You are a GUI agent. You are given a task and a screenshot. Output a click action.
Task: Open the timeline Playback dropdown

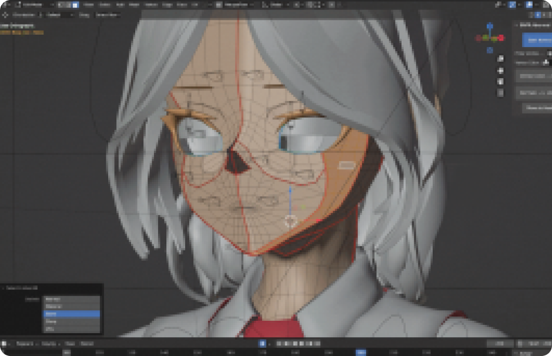tap(27, 344)
